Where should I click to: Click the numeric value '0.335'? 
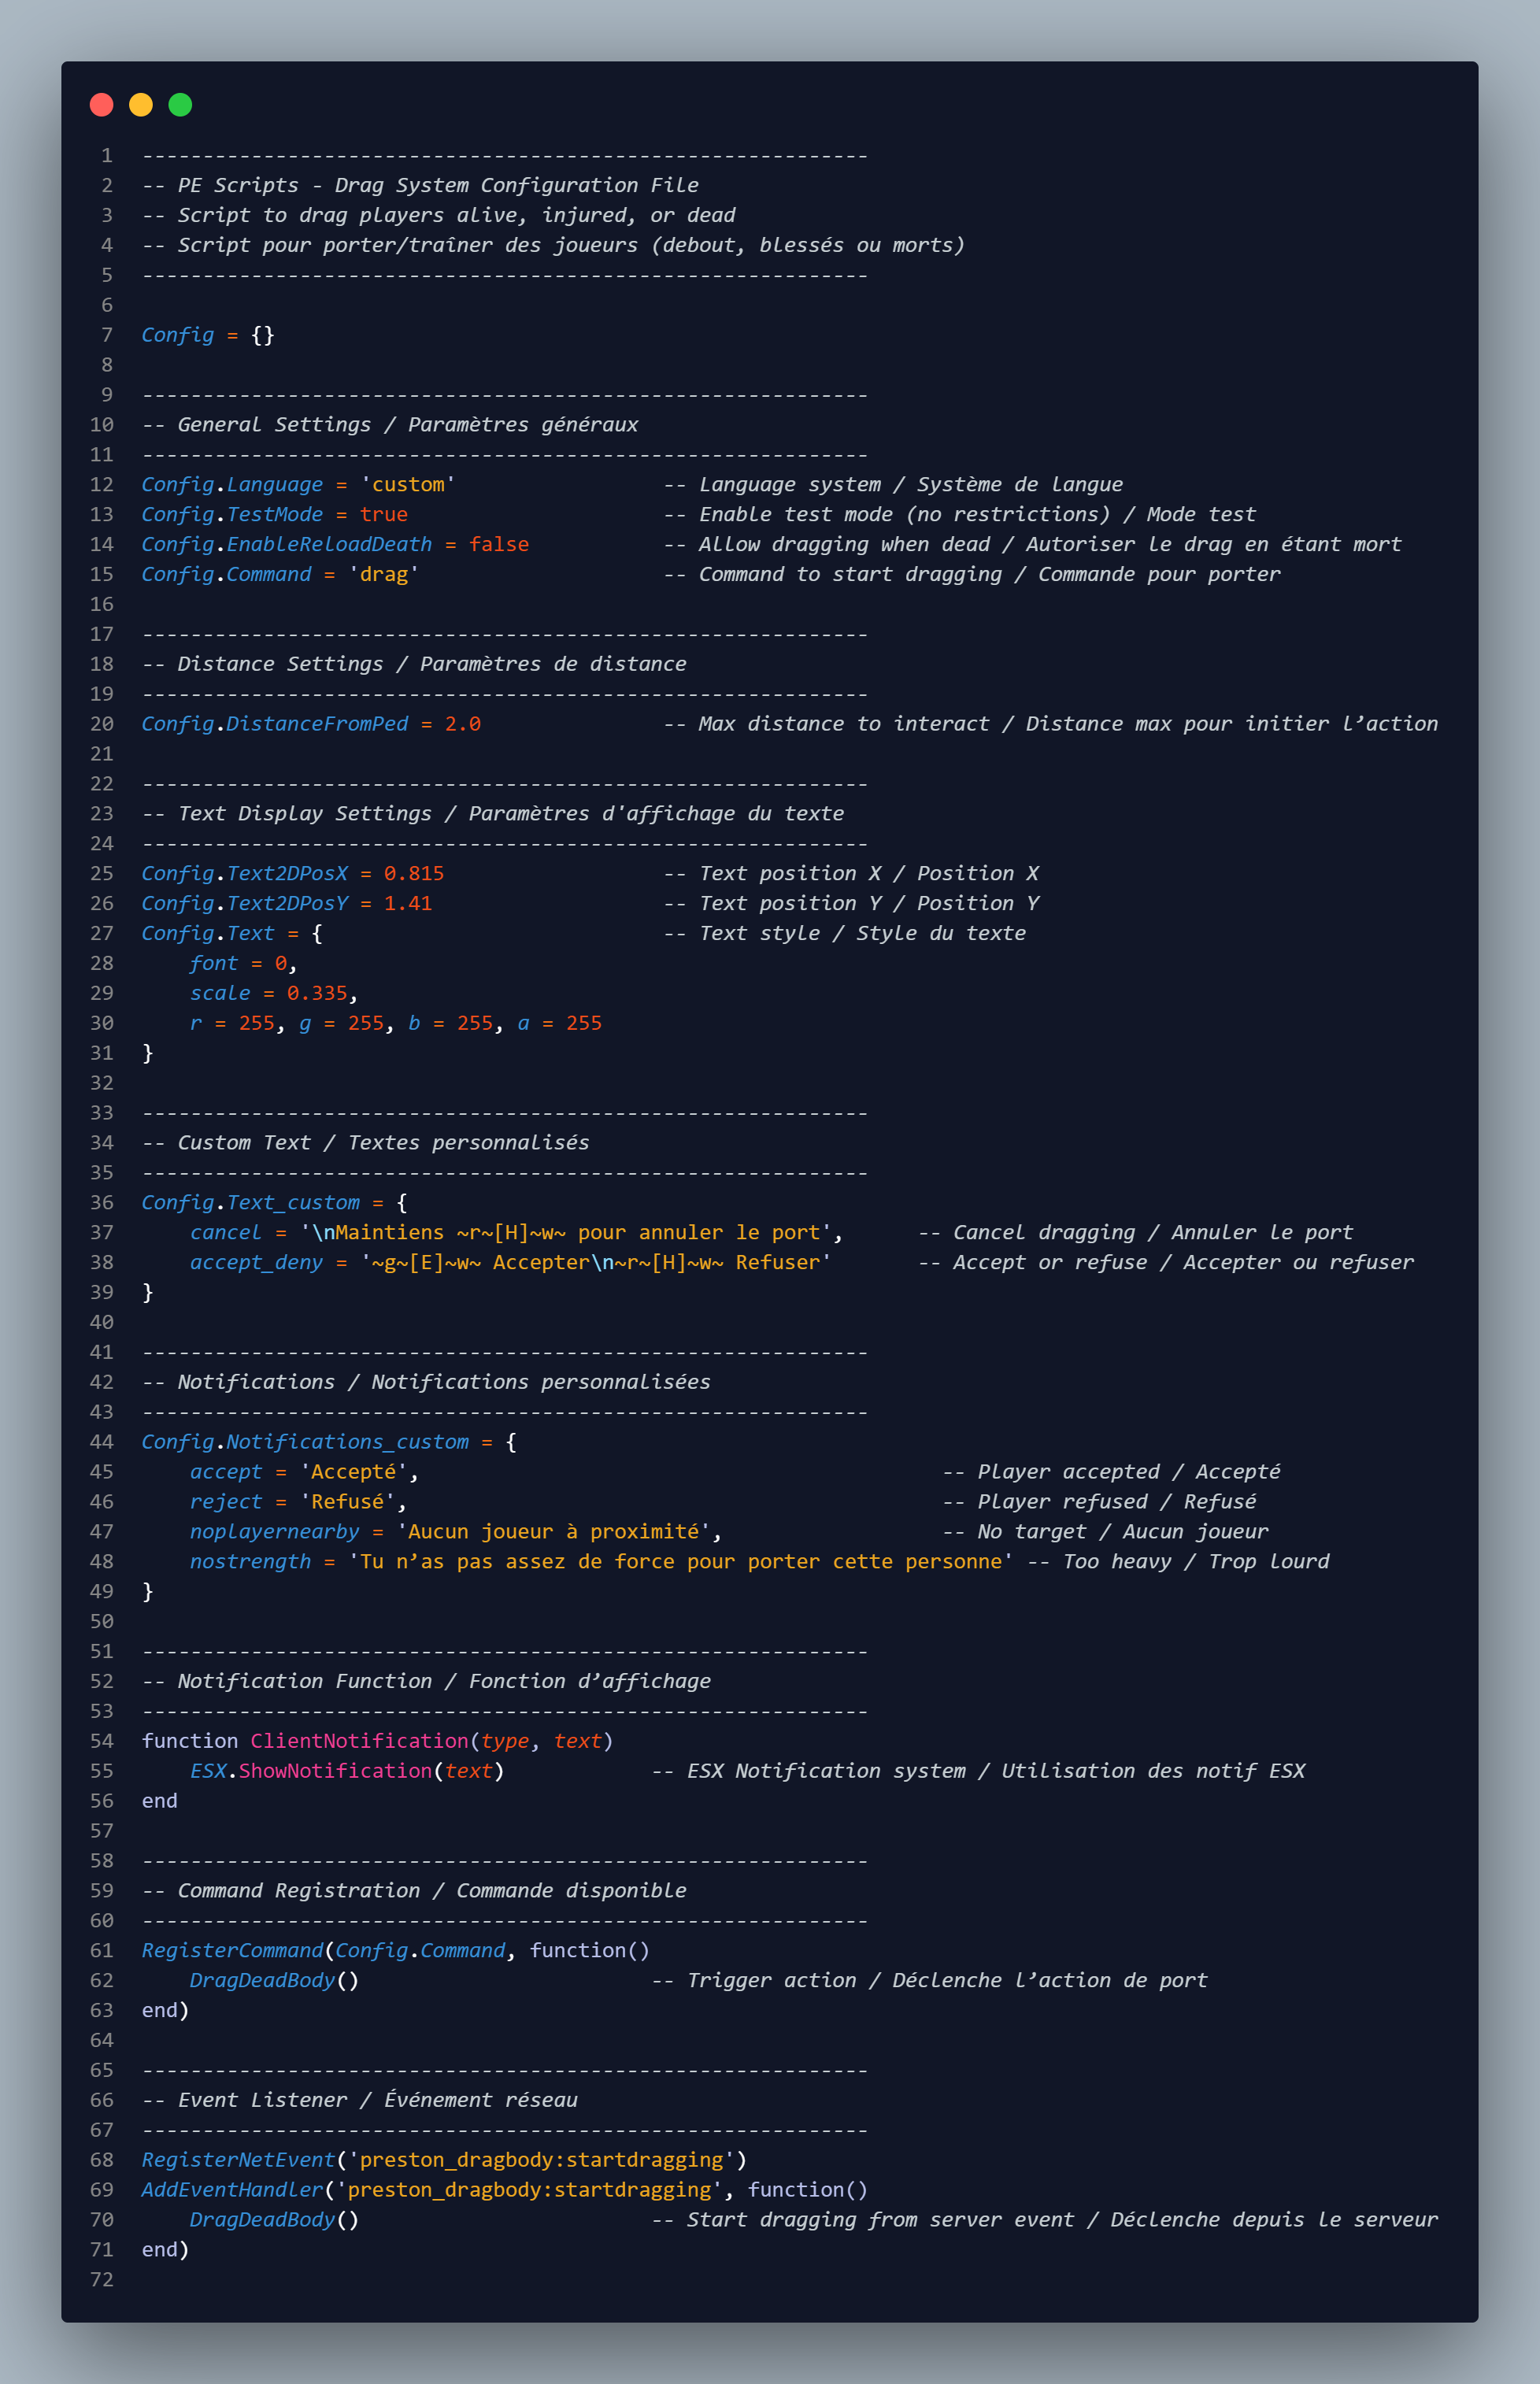tap(317, 994)
